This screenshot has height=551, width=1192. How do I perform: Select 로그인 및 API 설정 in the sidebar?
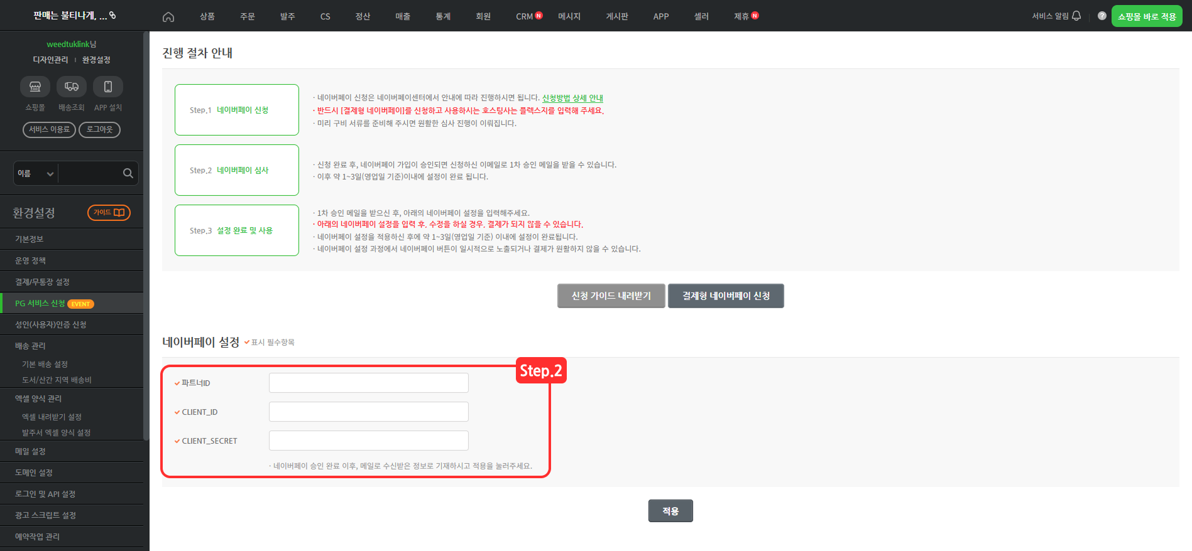pyautogui.click(x=72, y=494)
